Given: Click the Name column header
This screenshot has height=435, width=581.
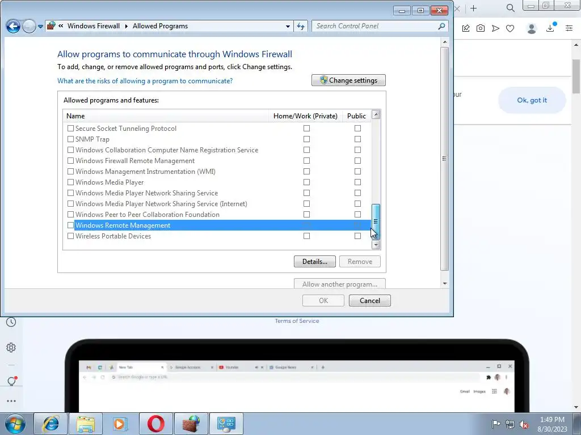Looking at the screenshot, I should (166, 116).
